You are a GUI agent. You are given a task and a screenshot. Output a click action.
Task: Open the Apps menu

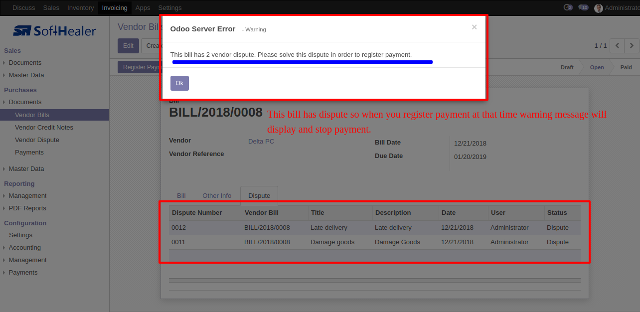(x=143, y=7)
